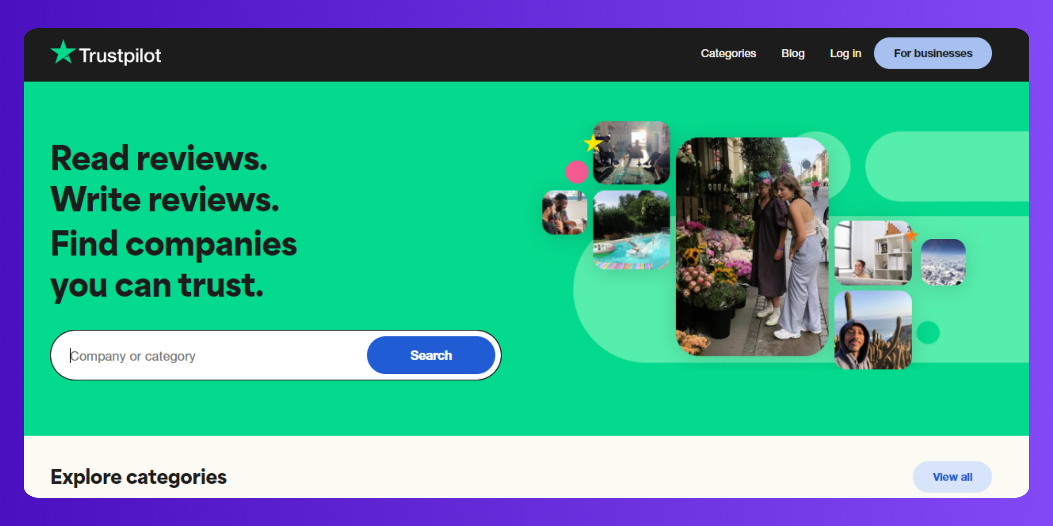Click the Trustpilot green star logo
Screen dimensions: 1053x526
[x=63, y=52]
